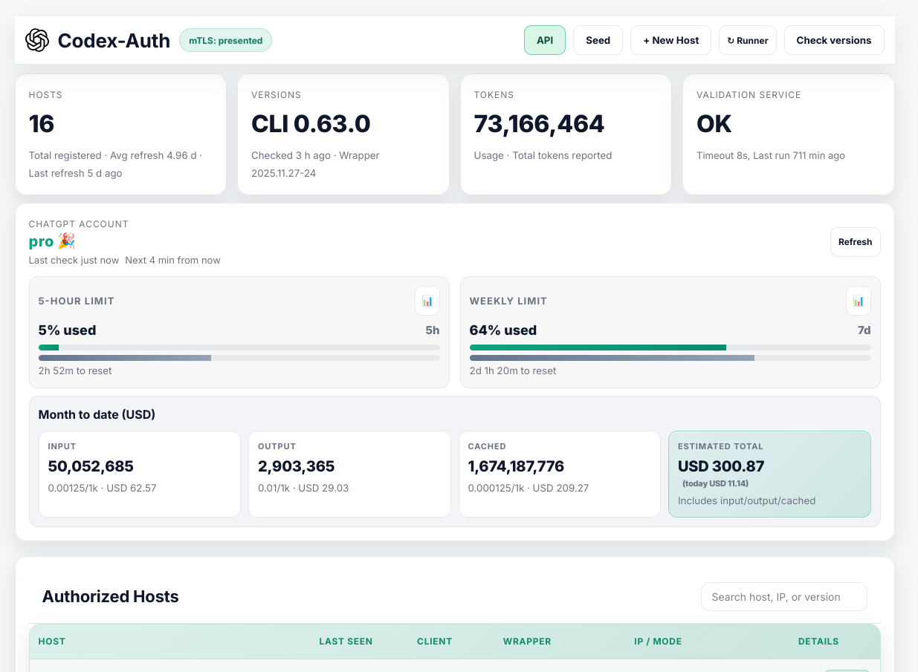The height and width of the screenshot is (672, 918).
Task: Open the 5-hour limit chart icon
Action: pyautogui.click(x=427, y=301)
